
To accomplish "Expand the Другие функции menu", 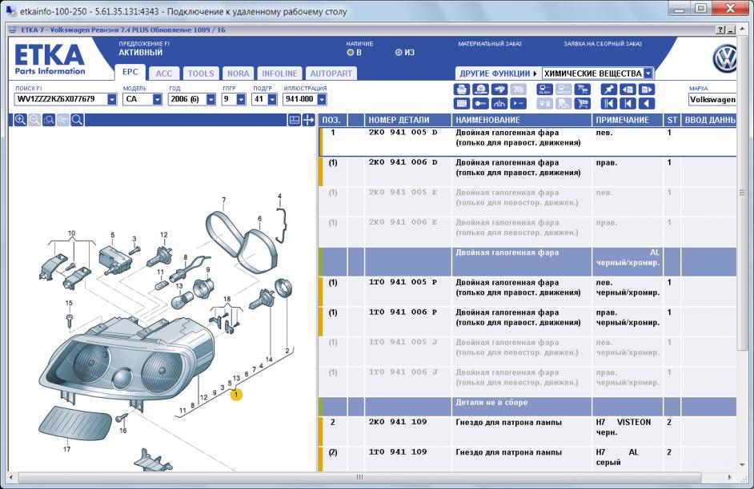I will click(x=498, y=74).
